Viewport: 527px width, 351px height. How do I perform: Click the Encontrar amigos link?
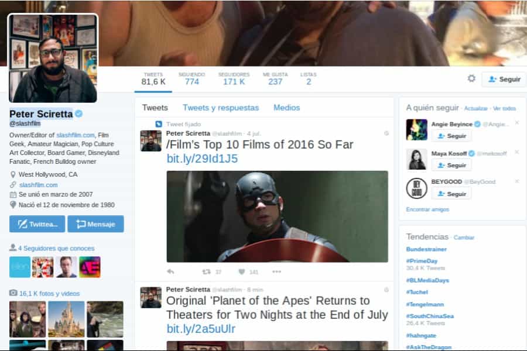tap(427, 209)
